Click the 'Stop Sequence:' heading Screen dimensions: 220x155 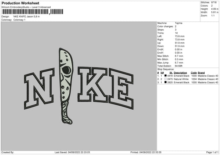coord(166,69)
